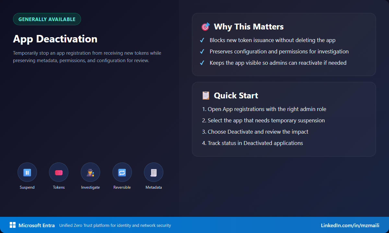Click the clipboard icon beside Quick Start

pos(206,95)
